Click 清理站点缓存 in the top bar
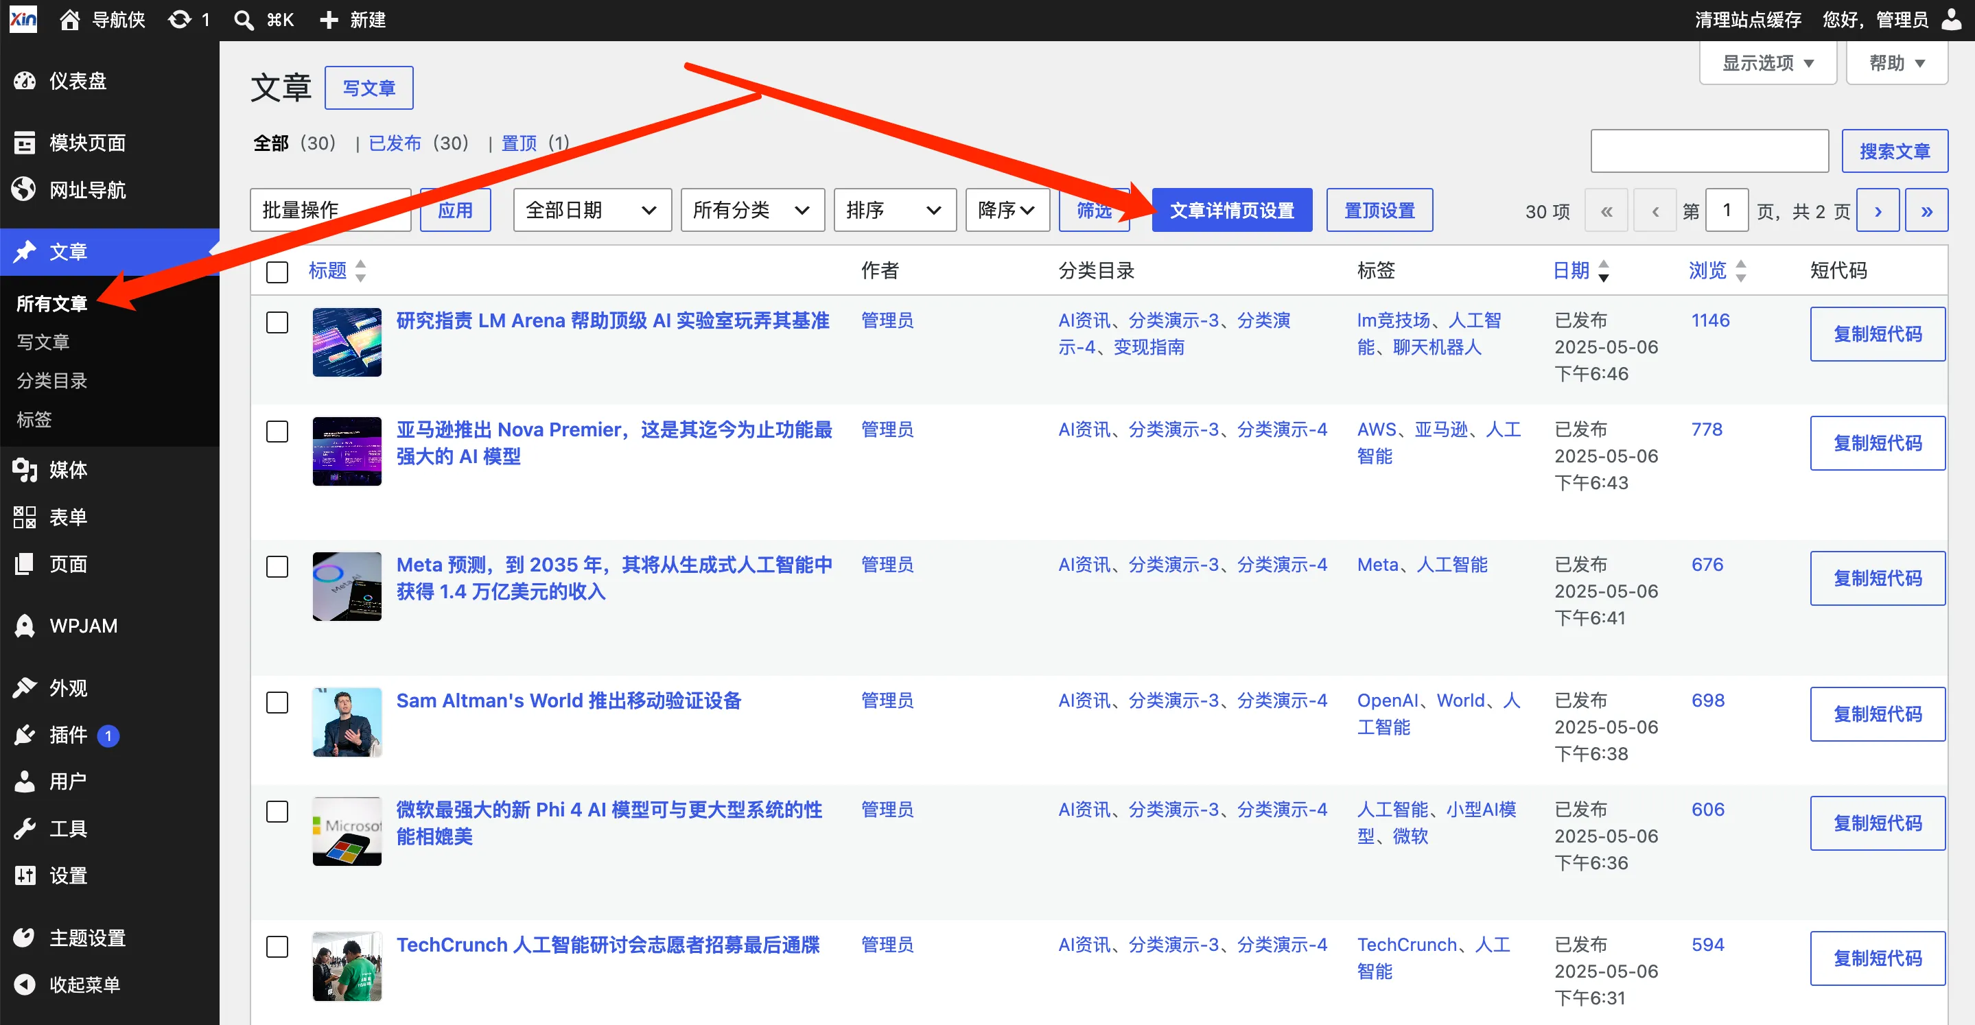The width and height of the screenshot is (1975, 1025). 1748,20
